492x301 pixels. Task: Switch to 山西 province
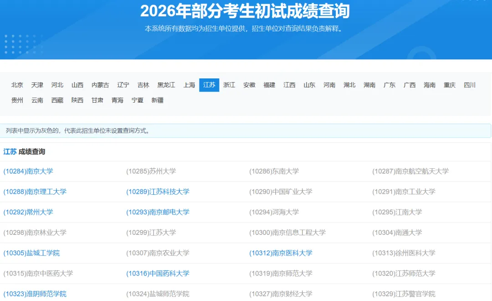click(x=77, y=85)
